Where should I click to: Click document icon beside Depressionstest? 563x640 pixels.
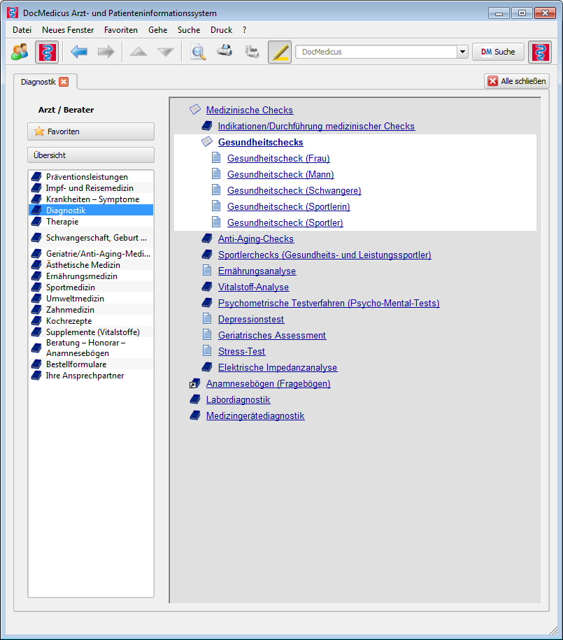(x=207, y=318)
